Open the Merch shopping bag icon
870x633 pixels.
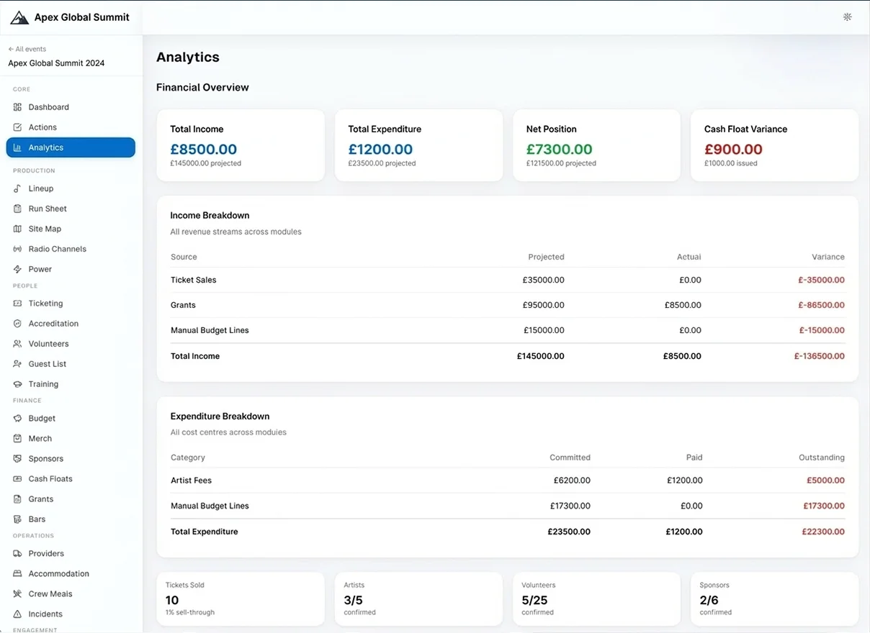tap(16, 438)
